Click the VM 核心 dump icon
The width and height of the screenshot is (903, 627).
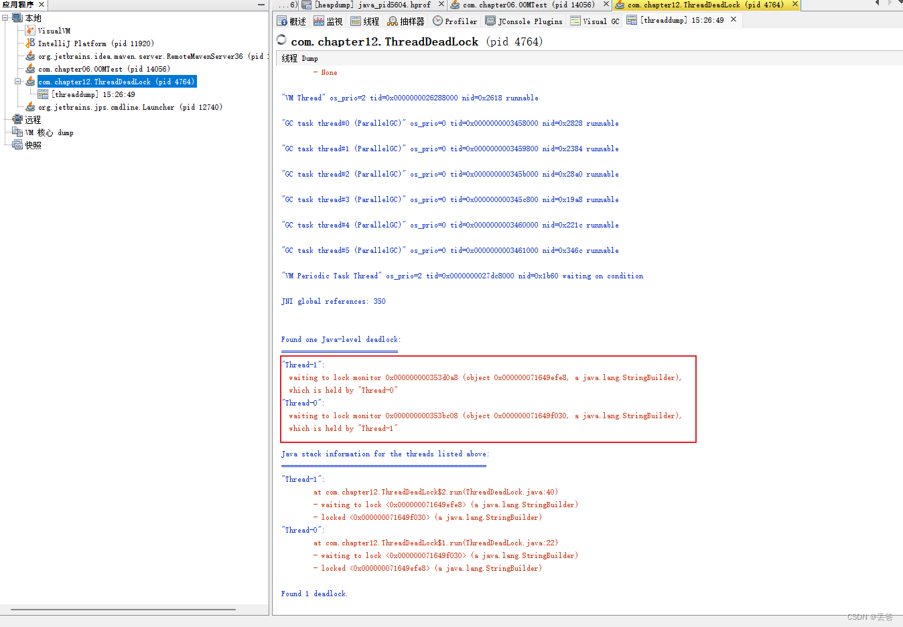(x=17, y=132)
